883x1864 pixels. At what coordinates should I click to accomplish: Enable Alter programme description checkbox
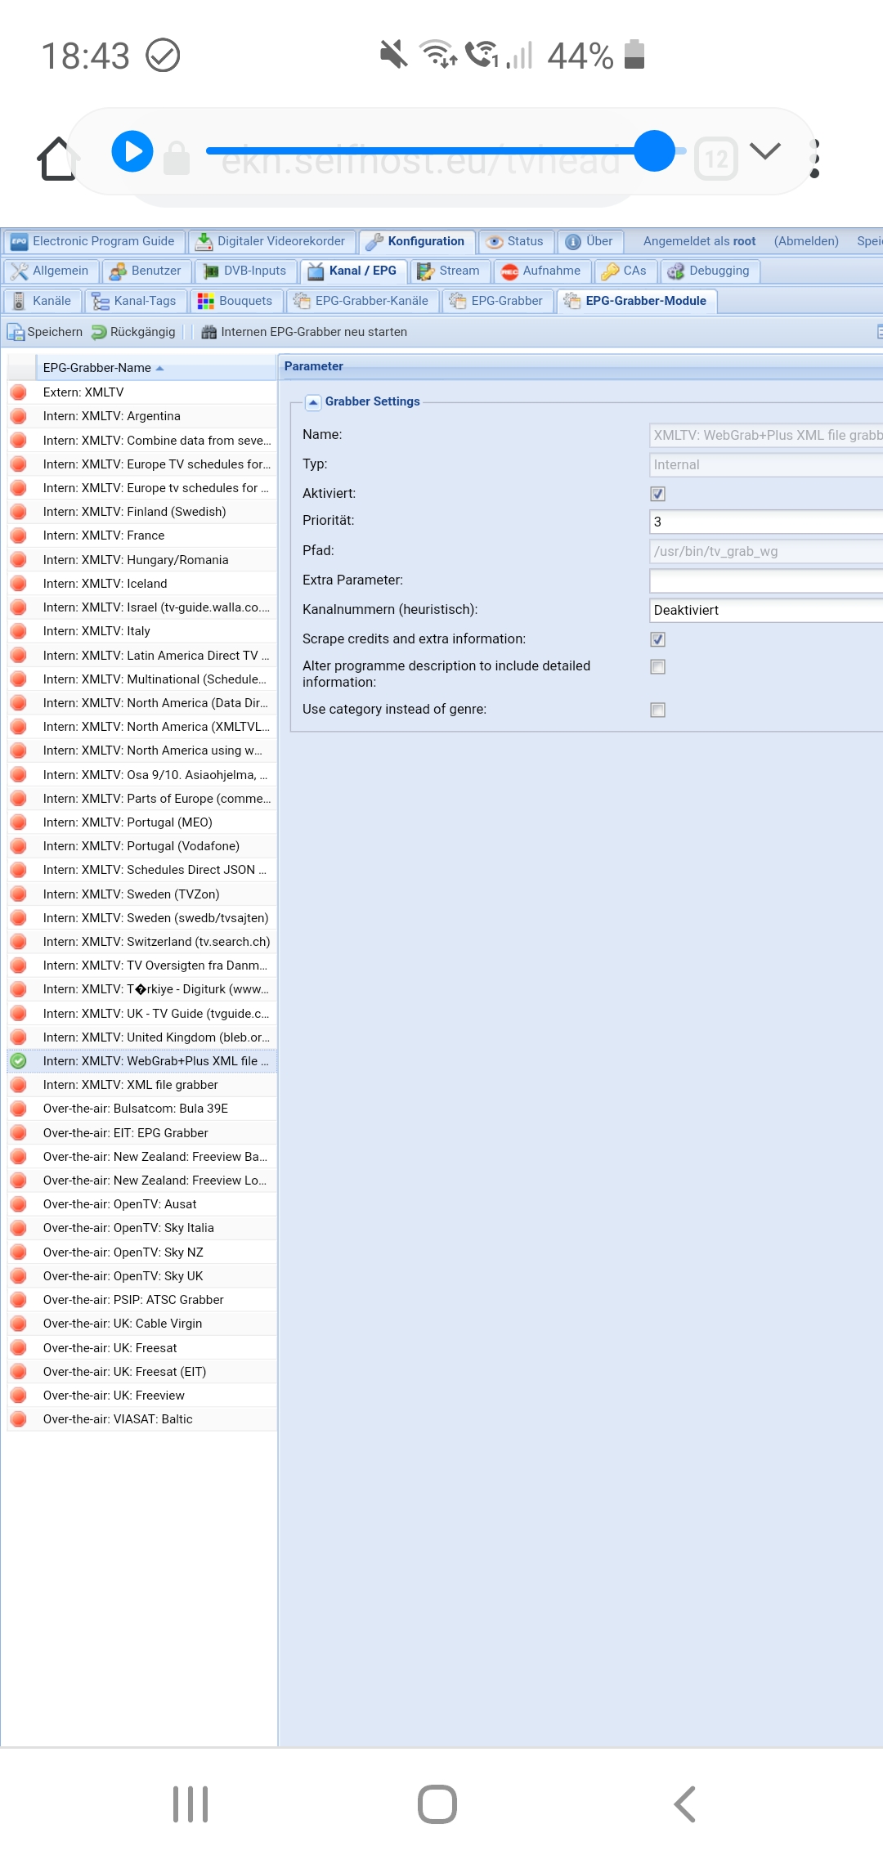(658, 667)
